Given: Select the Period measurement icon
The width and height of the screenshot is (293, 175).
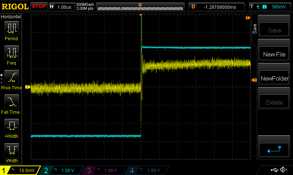Looking at the screenshot, I should [12, 28].
